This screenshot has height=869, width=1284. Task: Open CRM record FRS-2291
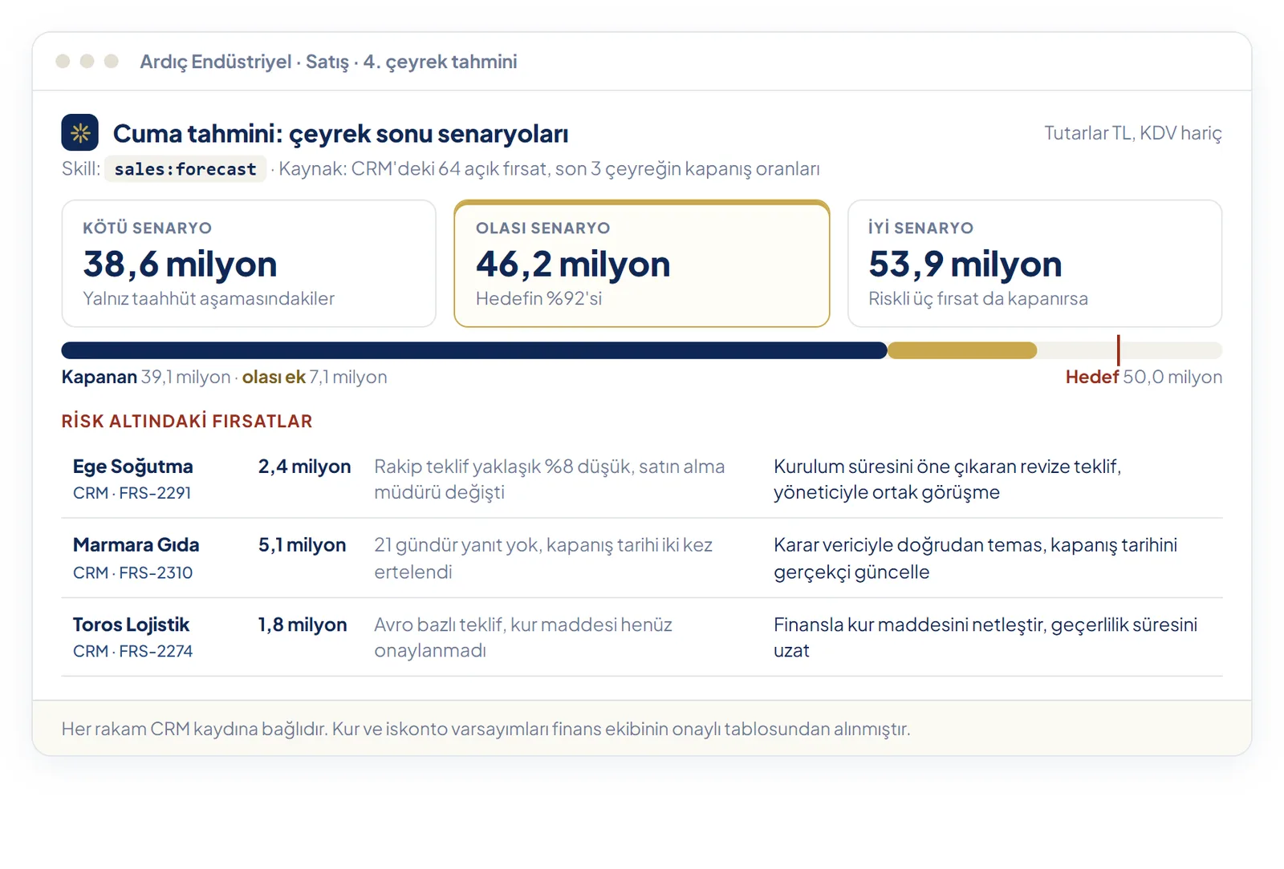point(132,493)
